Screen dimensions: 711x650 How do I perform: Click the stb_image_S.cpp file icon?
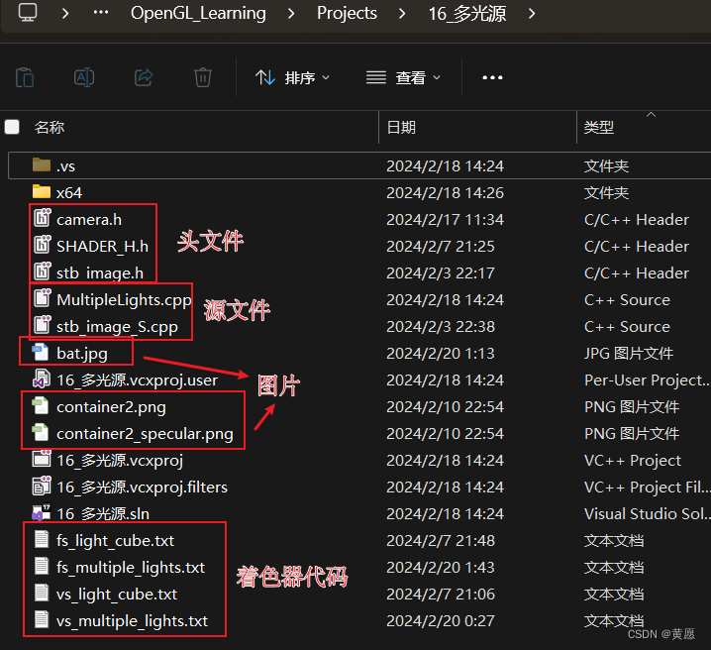click(43, 325)
